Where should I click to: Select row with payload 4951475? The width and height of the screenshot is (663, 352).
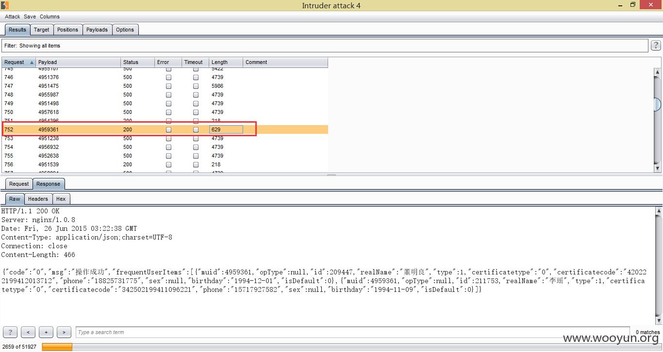pos(165,86)
